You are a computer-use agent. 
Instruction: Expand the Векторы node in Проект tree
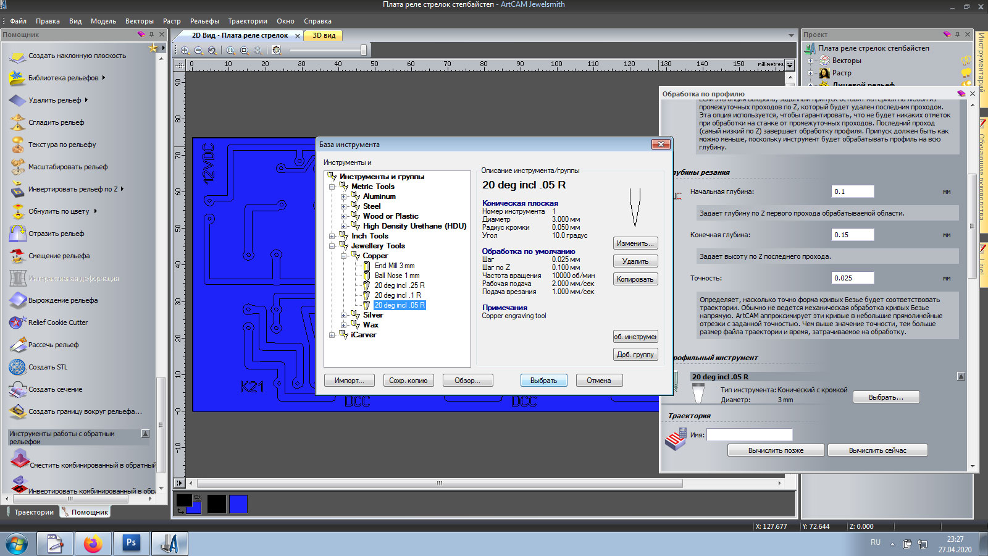click(811, 61)
